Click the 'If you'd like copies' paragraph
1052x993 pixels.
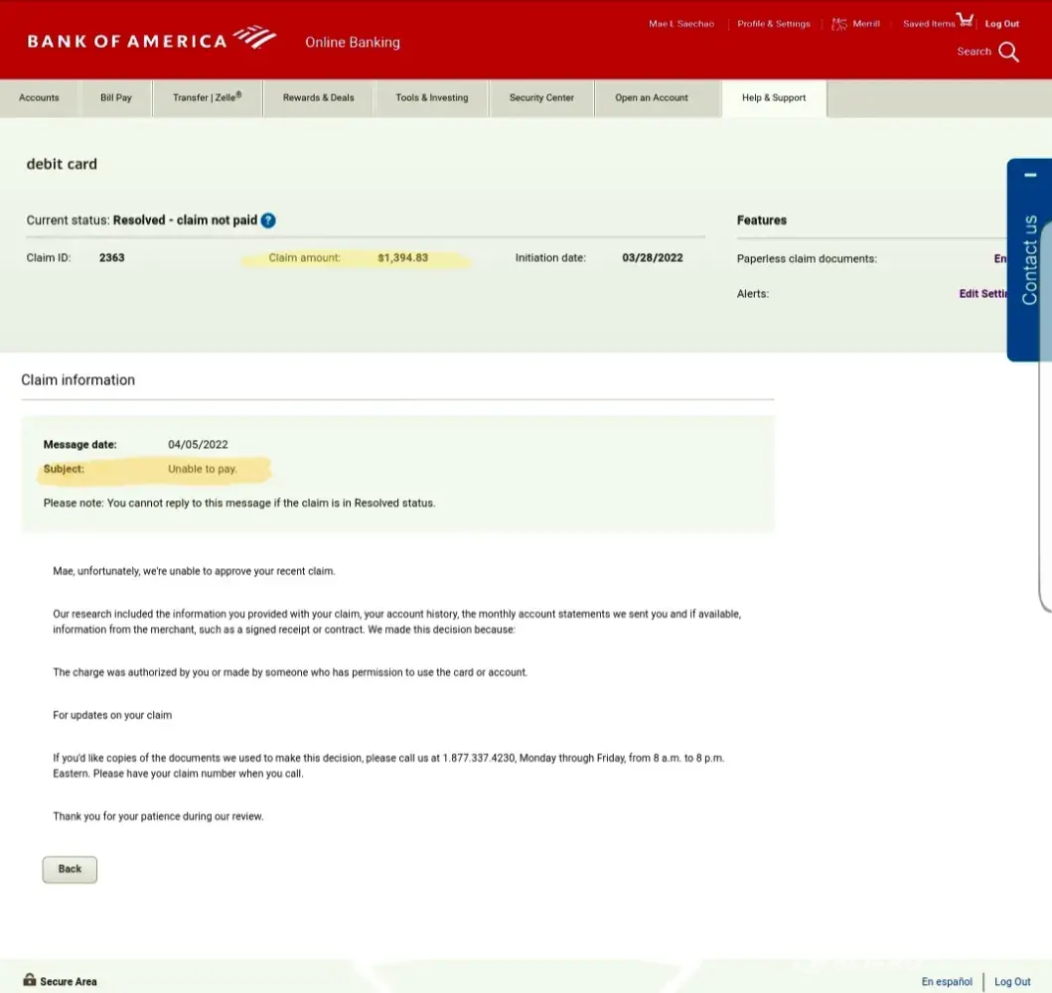coord(388,766)
